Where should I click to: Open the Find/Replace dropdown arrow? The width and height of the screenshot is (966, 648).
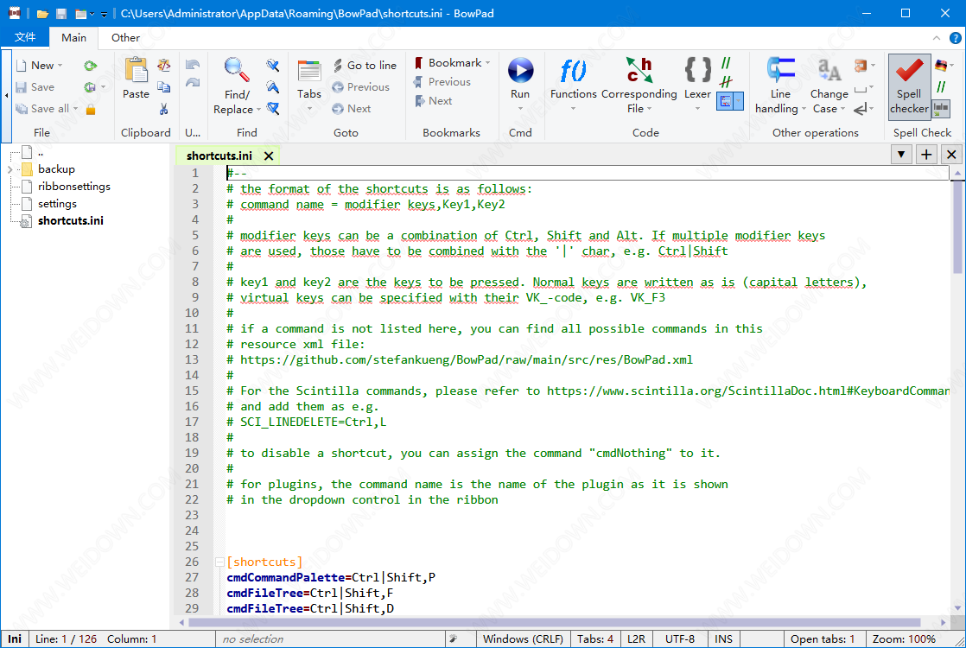pos(258,110)
